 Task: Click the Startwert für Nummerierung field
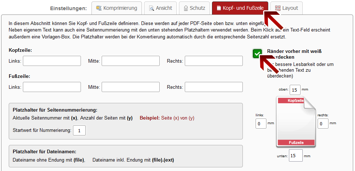79,130
